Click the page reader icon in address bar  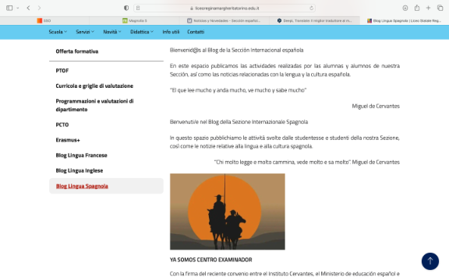138,8
